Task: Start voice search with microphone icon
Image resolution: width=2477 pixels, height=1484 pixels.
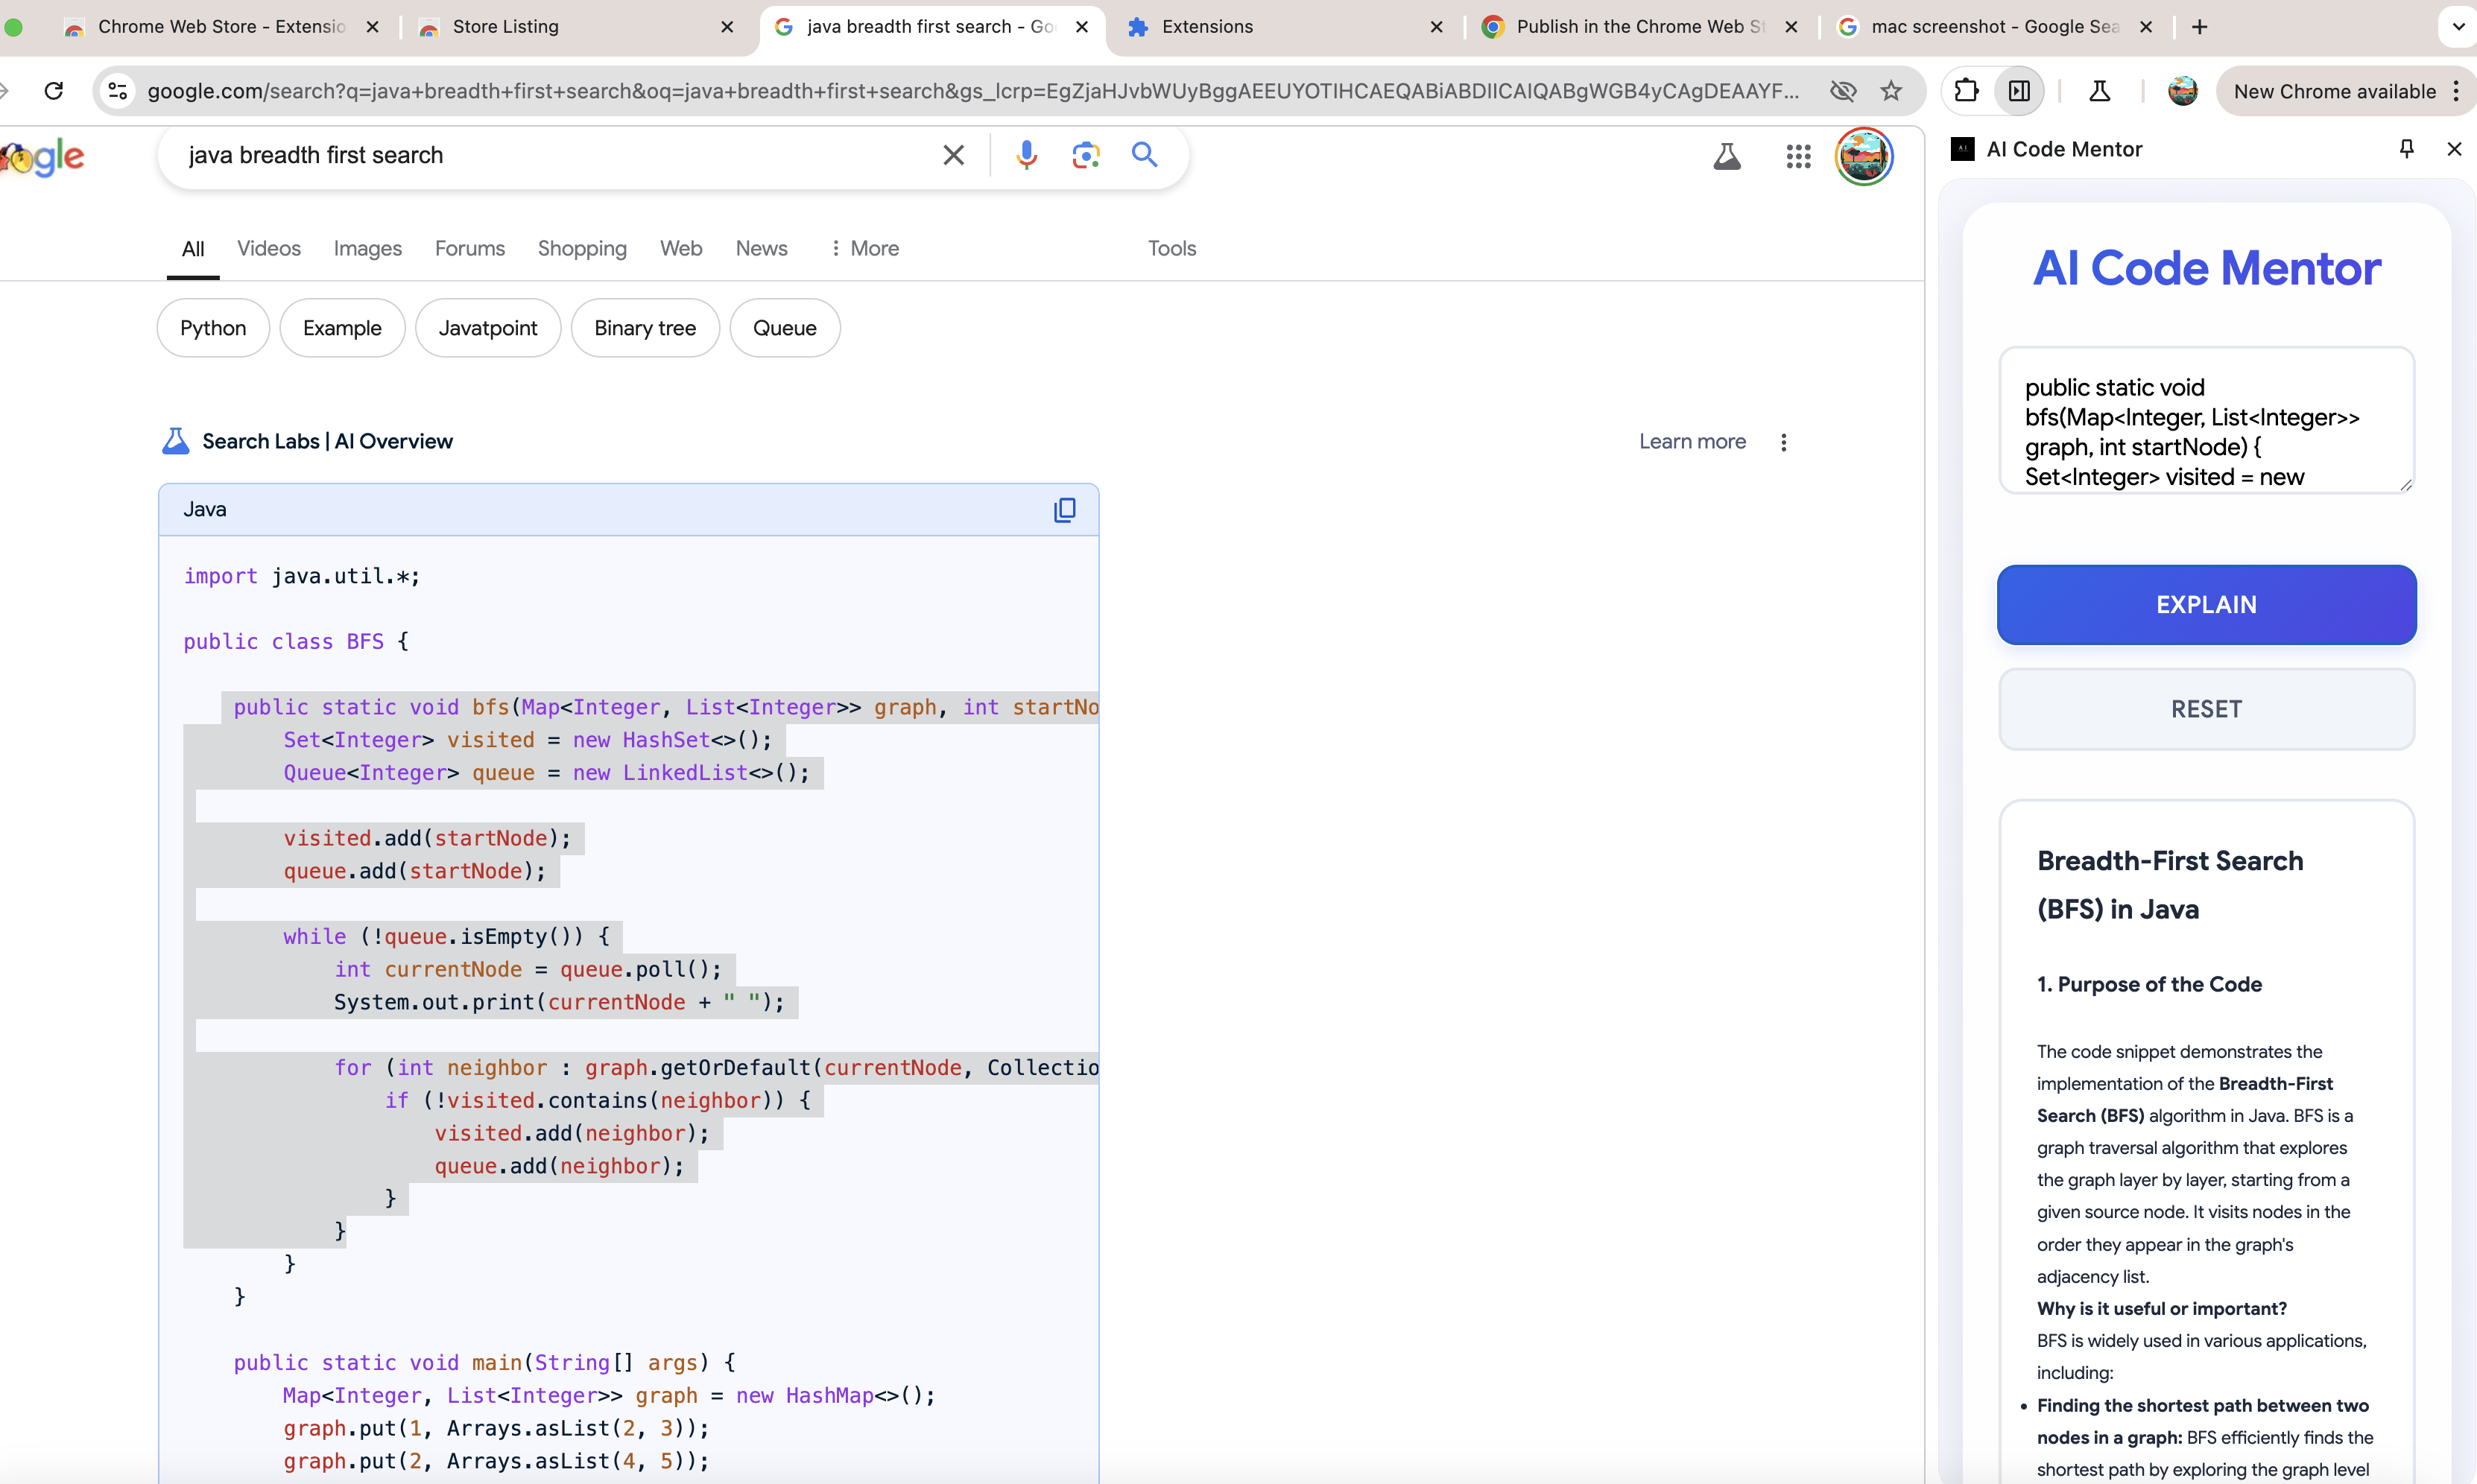Action: tap(1026, 155)
